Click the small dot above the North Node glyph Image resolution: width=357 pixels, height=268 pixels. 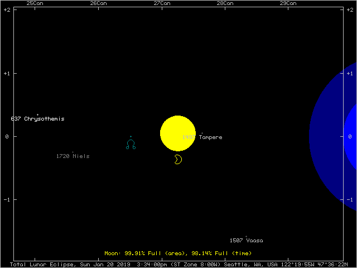(x=131, y=136)
